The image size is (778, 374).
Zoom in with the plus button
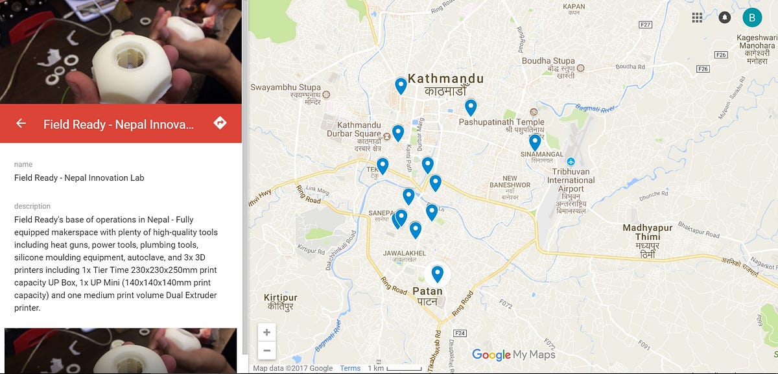coord(266,333)
